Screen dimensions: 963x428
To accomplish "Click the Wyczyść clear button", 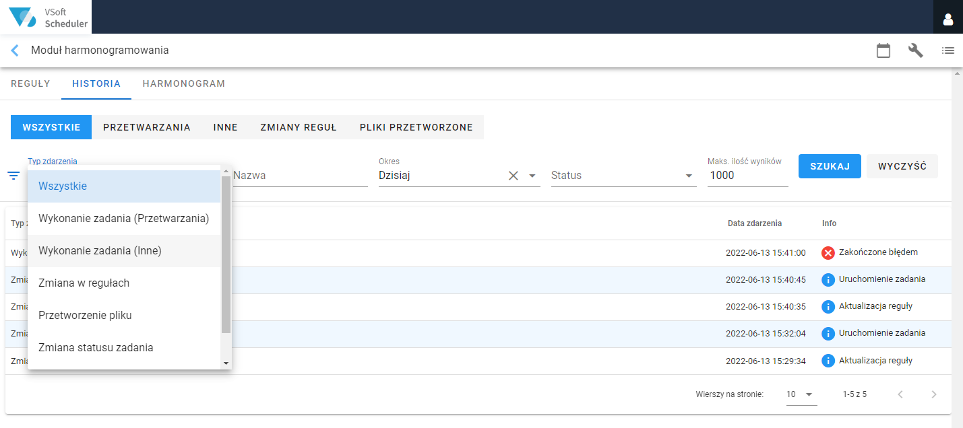I will 902,166.
